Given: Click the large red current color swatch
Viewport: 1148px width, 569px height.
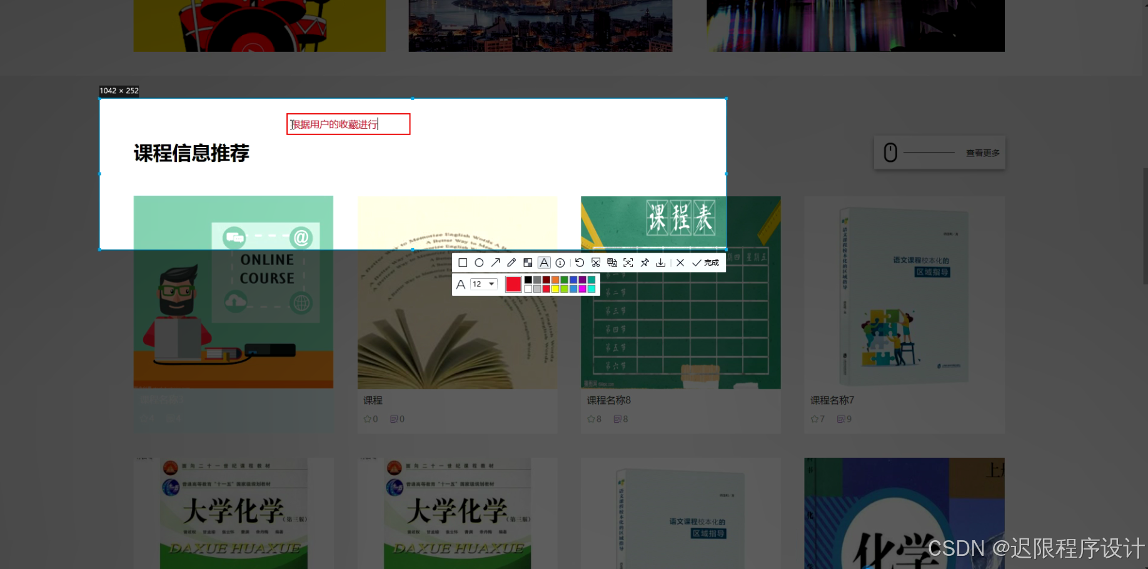Looking at the screenshot, I should [513, 284].
